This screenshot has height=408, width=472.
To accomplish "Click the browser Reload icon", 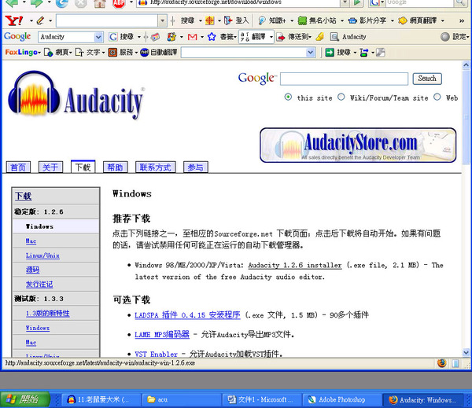I will pyautogui.click(x=62, y=3).
